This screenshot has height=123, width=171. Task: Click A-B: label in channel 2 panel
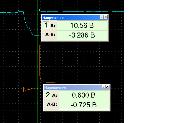52,104
